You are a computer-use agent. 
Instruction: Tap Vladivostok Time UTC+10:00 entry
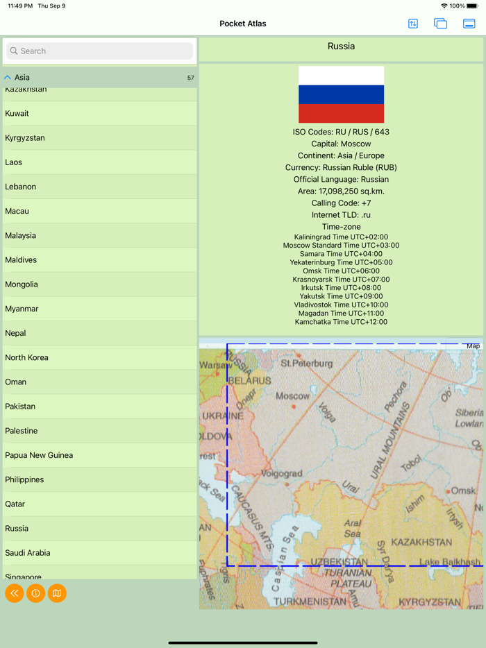click(341, 305)
